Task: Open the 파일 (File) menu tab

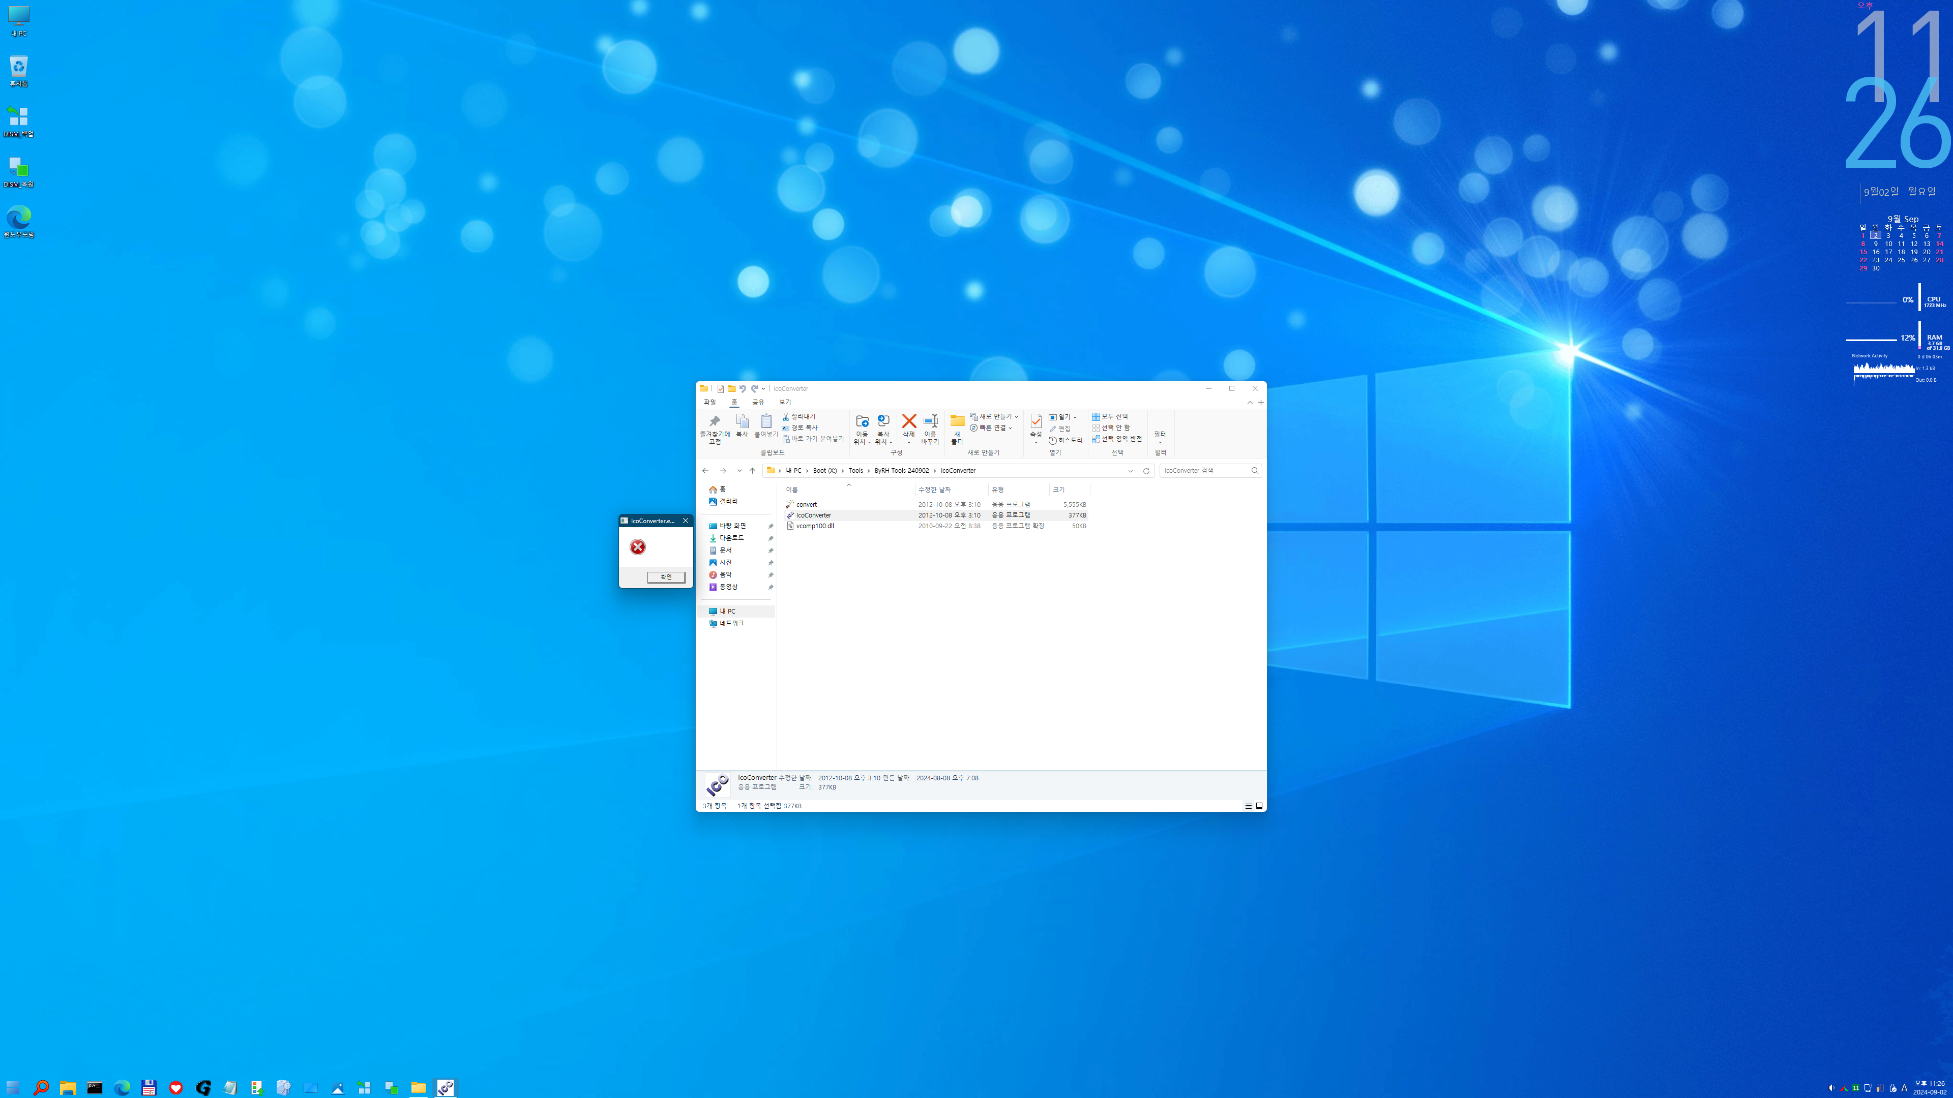Action: coord(709,403)
